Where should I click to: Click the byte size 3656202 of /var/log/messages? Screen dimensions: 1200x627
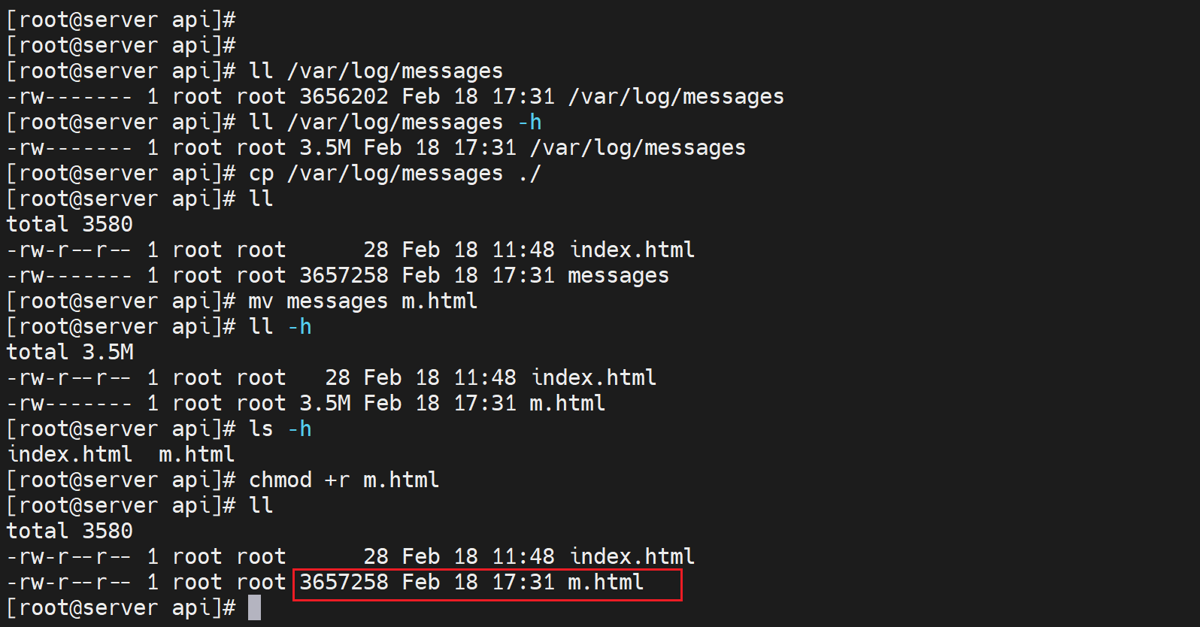[x=344, y=97]
